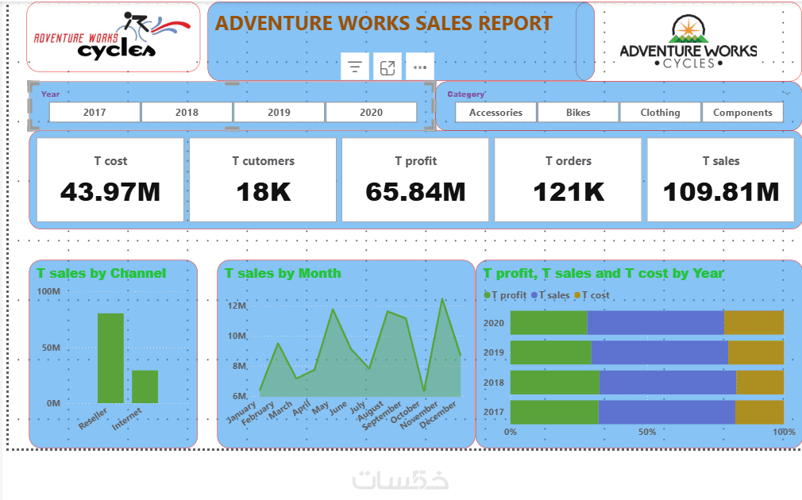Image resolution: width=802 pixels, height=500 pixels.
Task: Click the 2017 green T profit segment
Action: [554, 412]
